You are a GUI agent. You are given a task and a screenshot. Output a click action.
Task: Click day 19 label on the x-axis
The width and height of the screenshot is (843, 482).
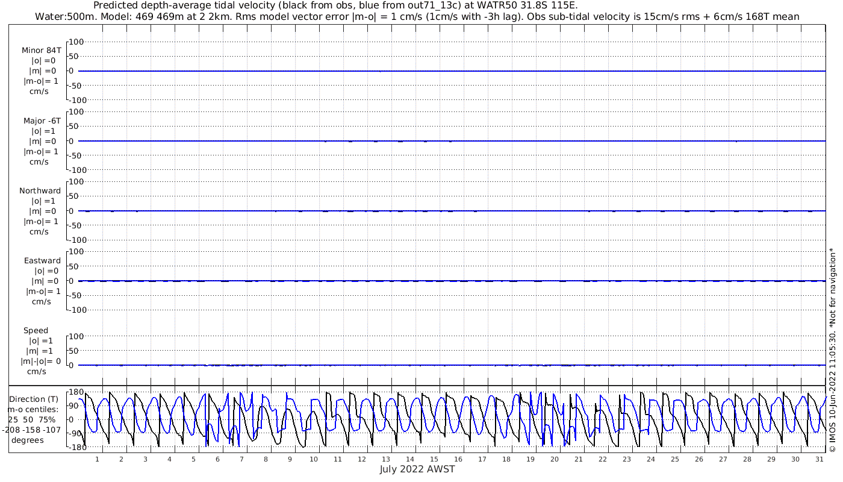point(530,459)
